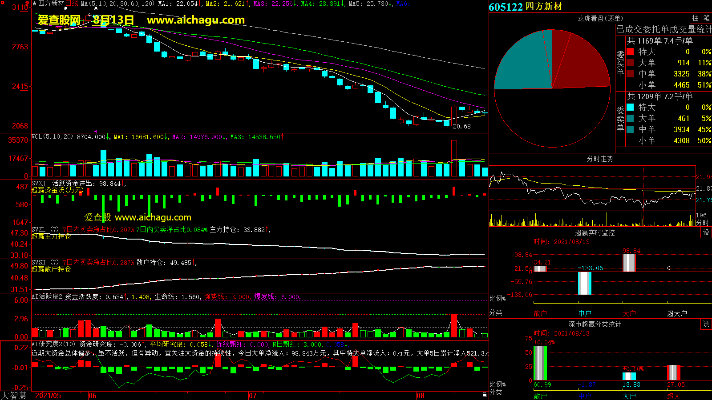Screen dimensions: 712x400
Task: Open 设 settings for 超赢实时监控 panel
Action: coord(706,232)
